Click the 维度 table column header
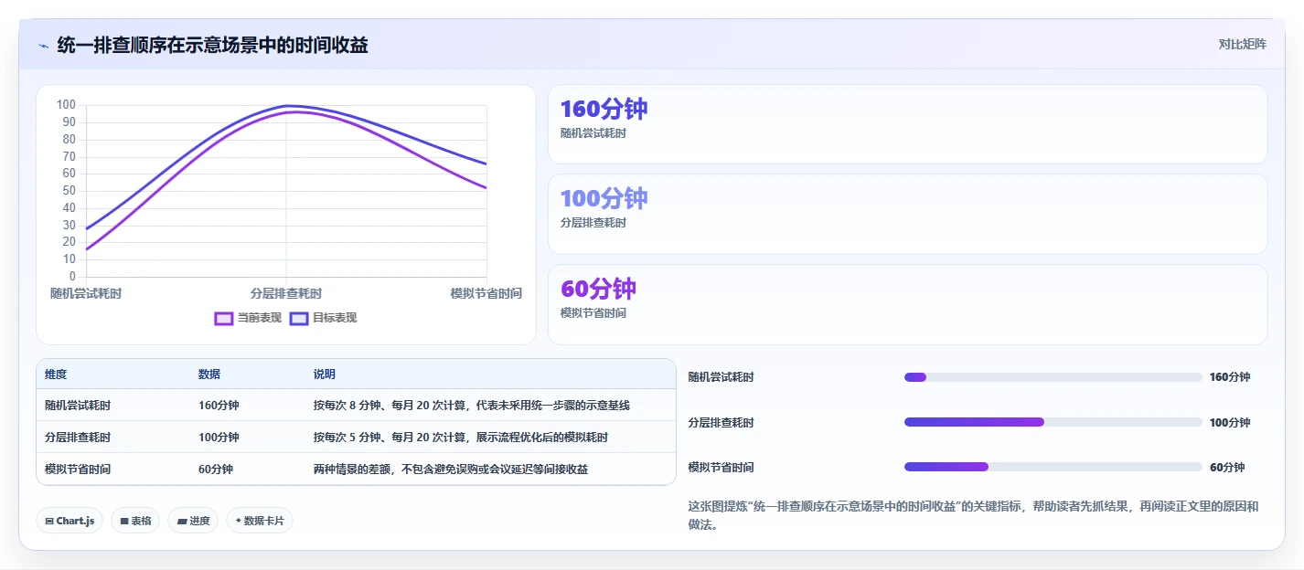 point(56,375)
